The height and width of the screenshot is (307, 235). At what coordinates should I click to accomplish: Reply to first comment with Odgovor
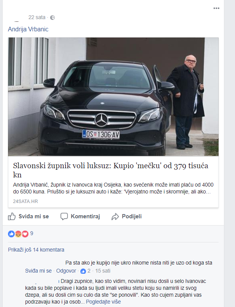point(66,271)
